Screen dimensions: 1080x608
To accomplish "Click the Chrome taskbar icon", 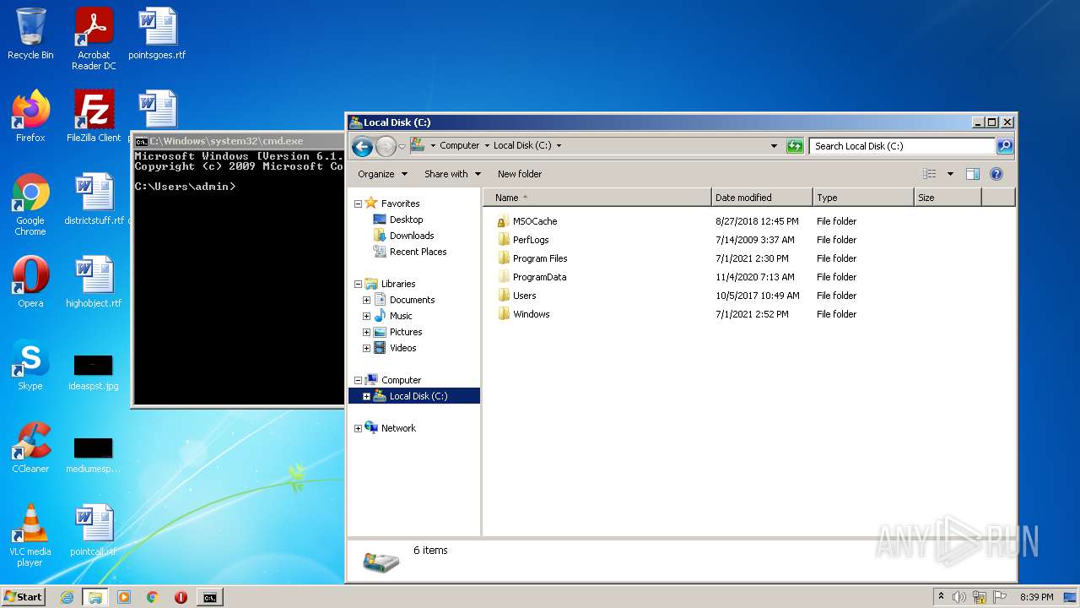I will pos(153,597).
